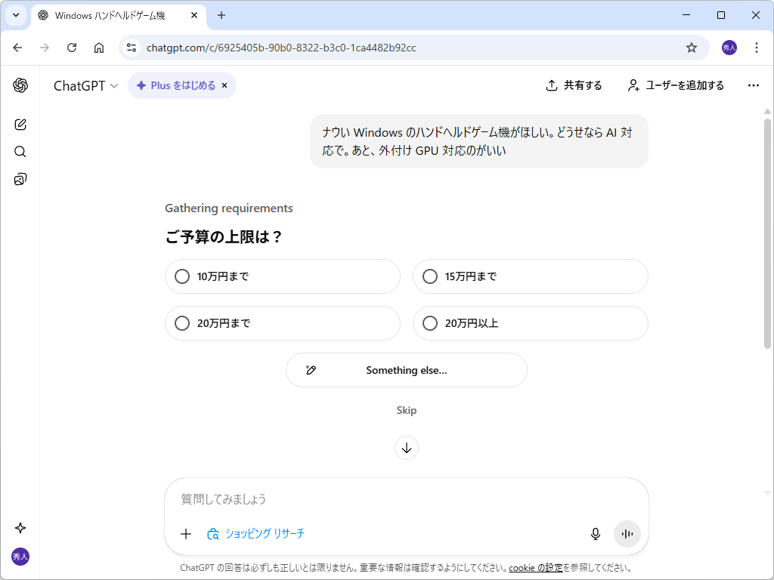Skip the budget question
This screenshot has height=580, width=774.
coord(407,410)
